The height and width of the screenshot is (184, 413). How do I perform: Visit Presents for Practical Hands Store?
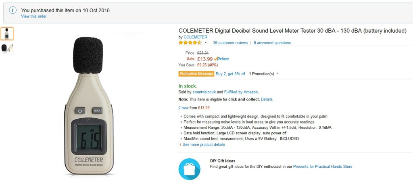(x=323, y=166)
